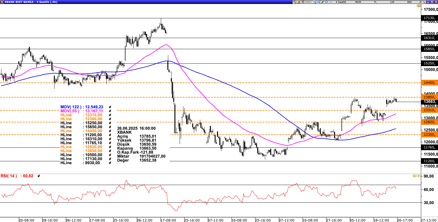Toggle the HLine 11200,00 checkmark
Image resolution: width=438 pixels, height=222 pixels.
point(110,135)
